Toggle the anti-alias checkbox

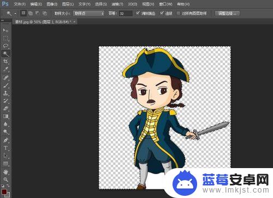coord(138,13)
